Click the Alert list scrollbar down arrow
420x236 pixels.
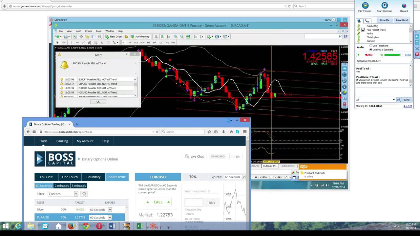pos(135,95)
